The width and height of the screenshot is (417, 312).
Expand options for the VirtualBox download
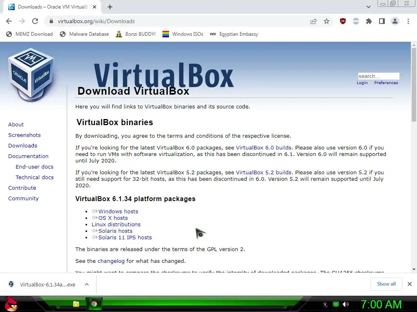point(87,284)
